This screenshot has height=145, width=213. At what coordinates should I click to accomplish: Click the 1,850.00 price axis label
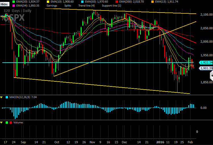206,82
